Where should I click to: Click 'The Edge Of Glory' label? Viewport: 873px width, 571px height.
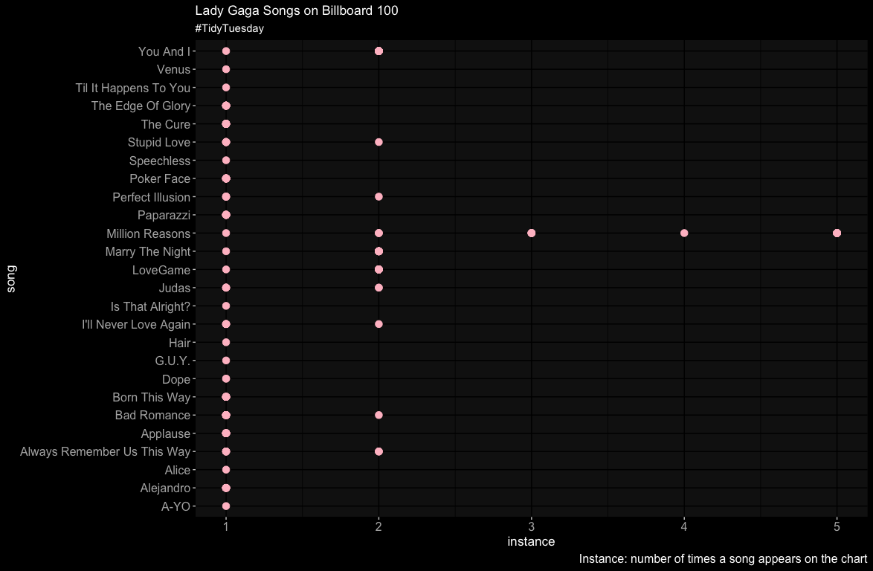pos(141,106)
